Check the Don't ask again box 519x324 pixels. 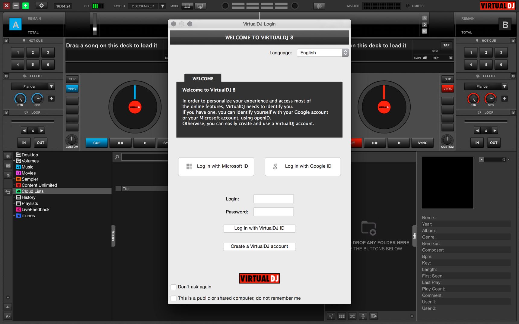[174, 287]
